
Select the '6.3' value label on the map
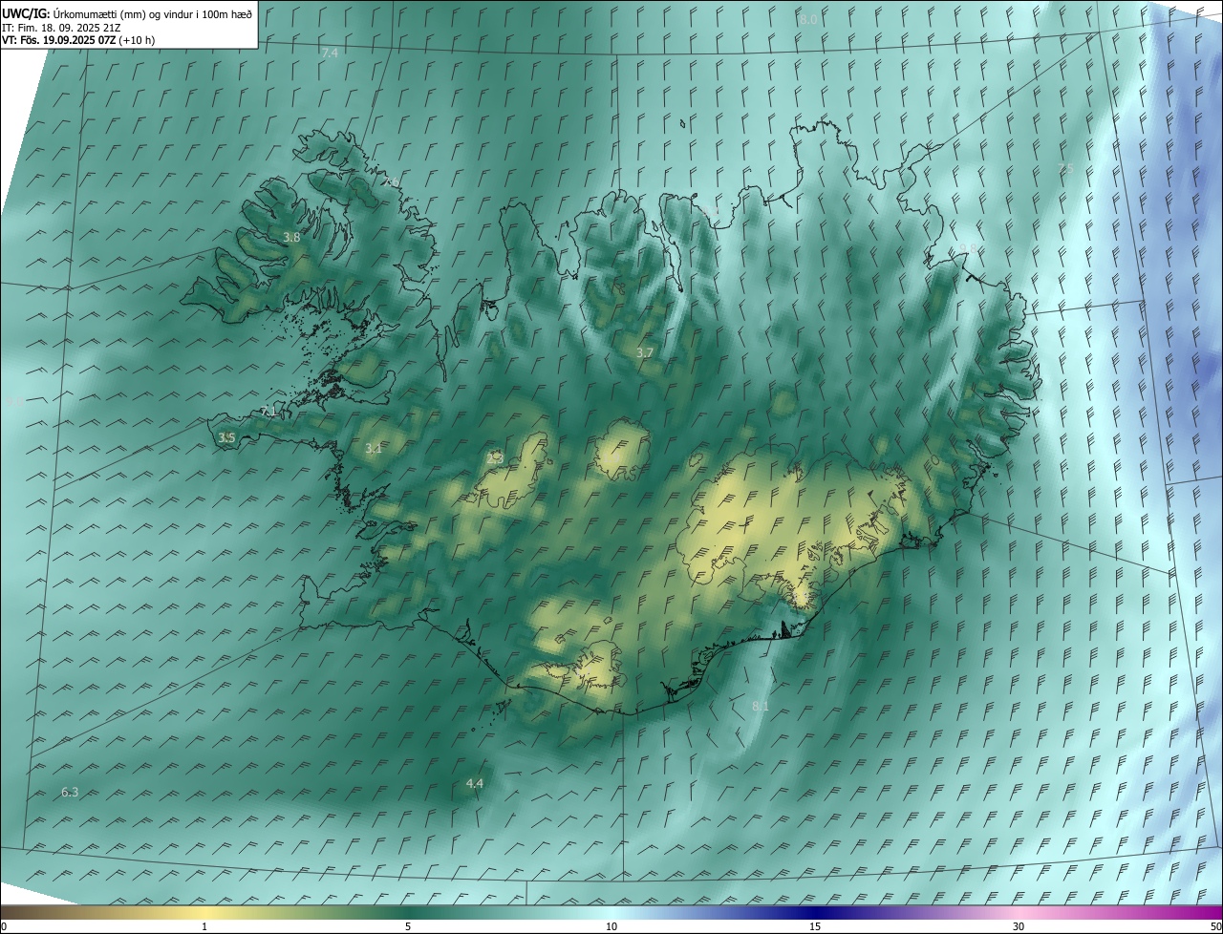pyautogui.click(x=70, y=793)
